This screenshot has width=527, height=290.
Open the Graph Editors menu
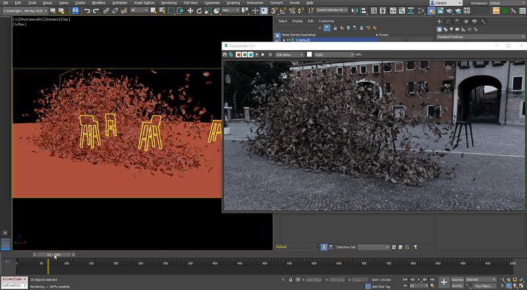[144, 3]
